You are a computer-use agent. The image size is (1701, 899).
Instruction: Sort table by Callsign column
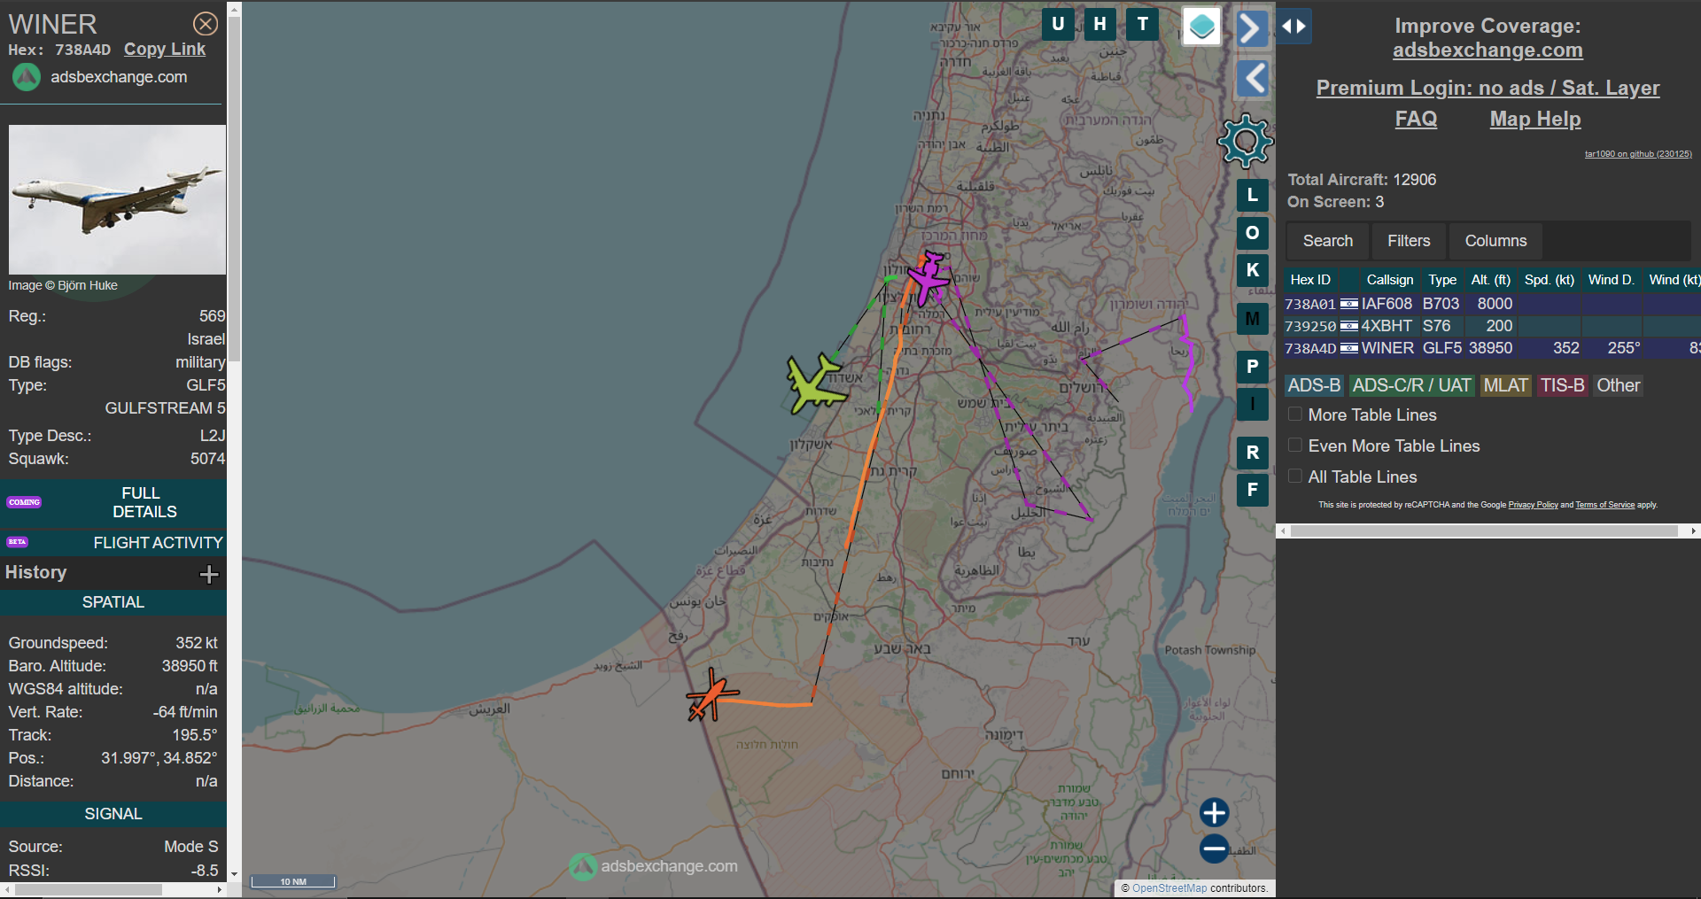(x=1389, y=280)
